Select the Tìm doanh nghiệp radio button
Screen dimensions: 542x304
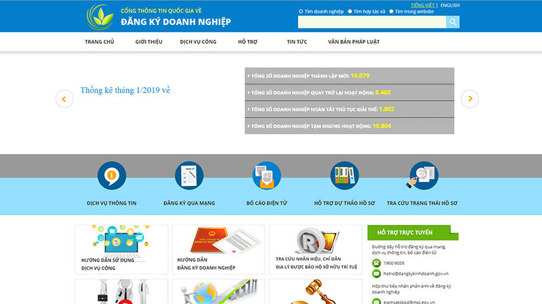[301, 11]
